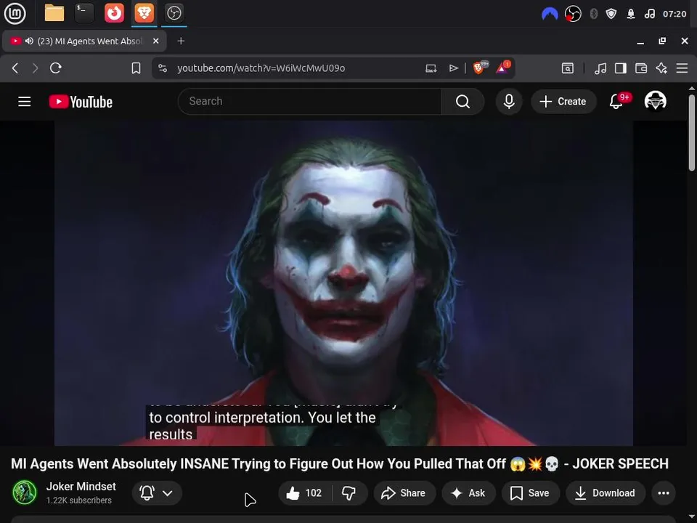Screen dimensions: 697x523
Task: Bookmark this page with the bookmark icon
Action: click(x=136, y=68)
